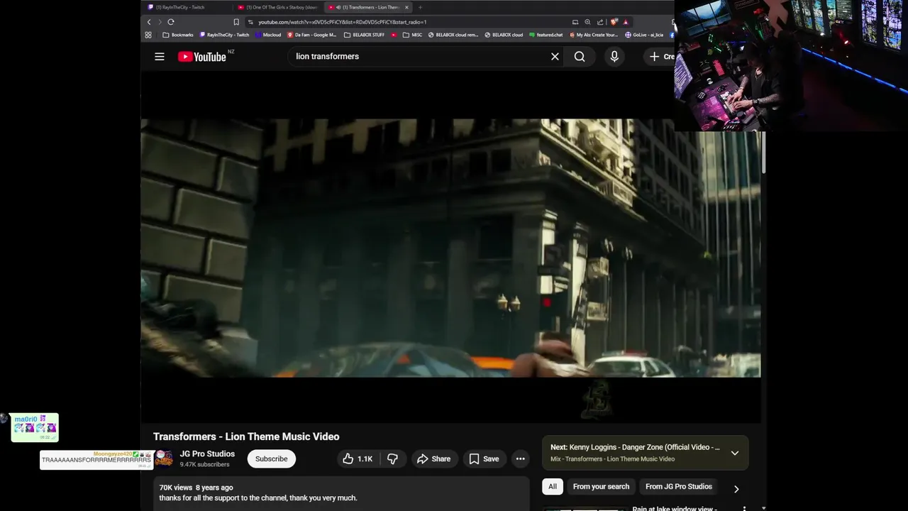The height and width of the screenshot is (511, 908).
Task: Open Bookmarks folder in bookmarks bar
Action: click(x=178, y=35)
